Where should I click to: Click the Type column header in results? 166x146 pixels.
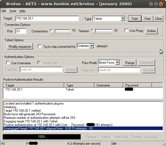coord(79,85)
